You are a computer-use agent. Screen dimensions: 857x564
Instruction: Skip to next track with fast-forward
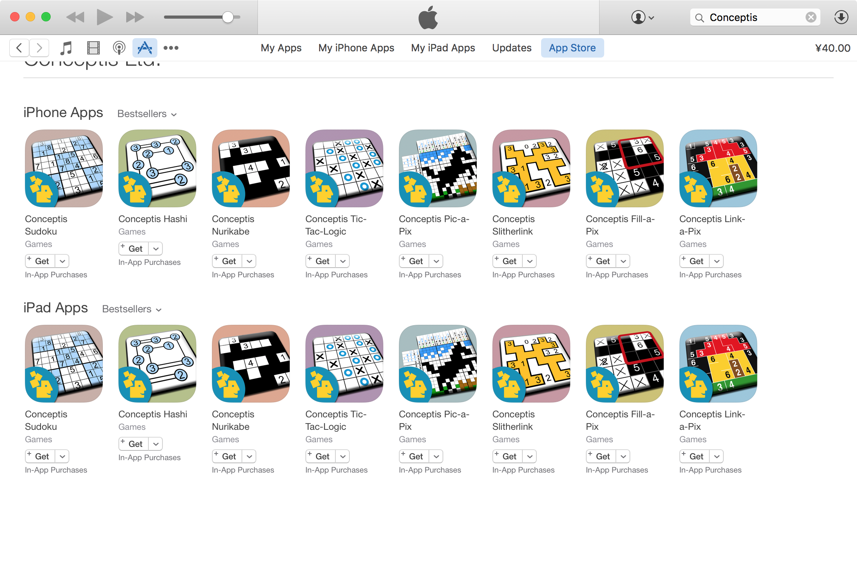135,17
